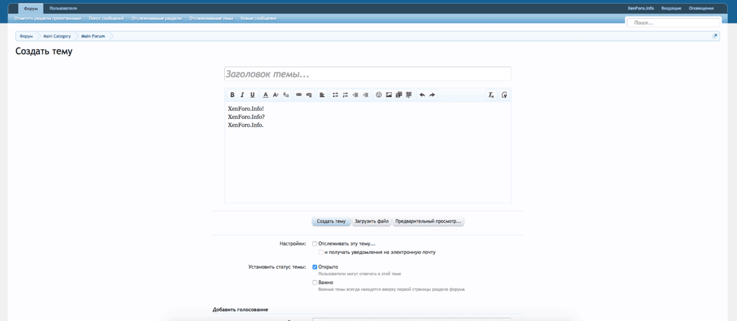Open the font family tool
737x321 pixels.
[286, 95]
